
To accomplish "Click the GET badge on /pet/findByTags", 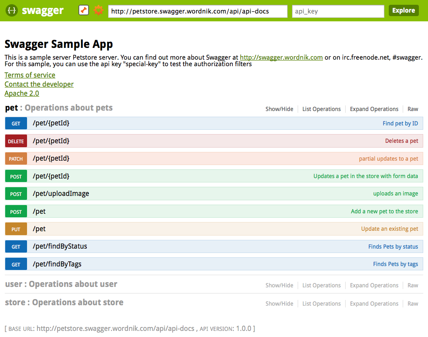I will (x=16, y=264).
